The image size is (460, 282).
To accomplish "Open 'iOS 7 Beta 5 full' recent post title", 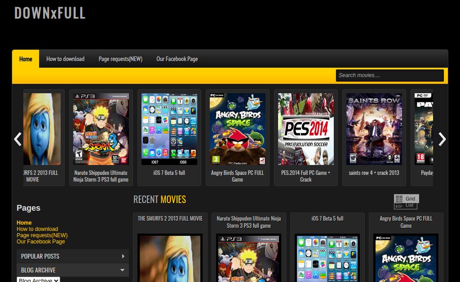I will pyautogui.click(x=327, y=218).
